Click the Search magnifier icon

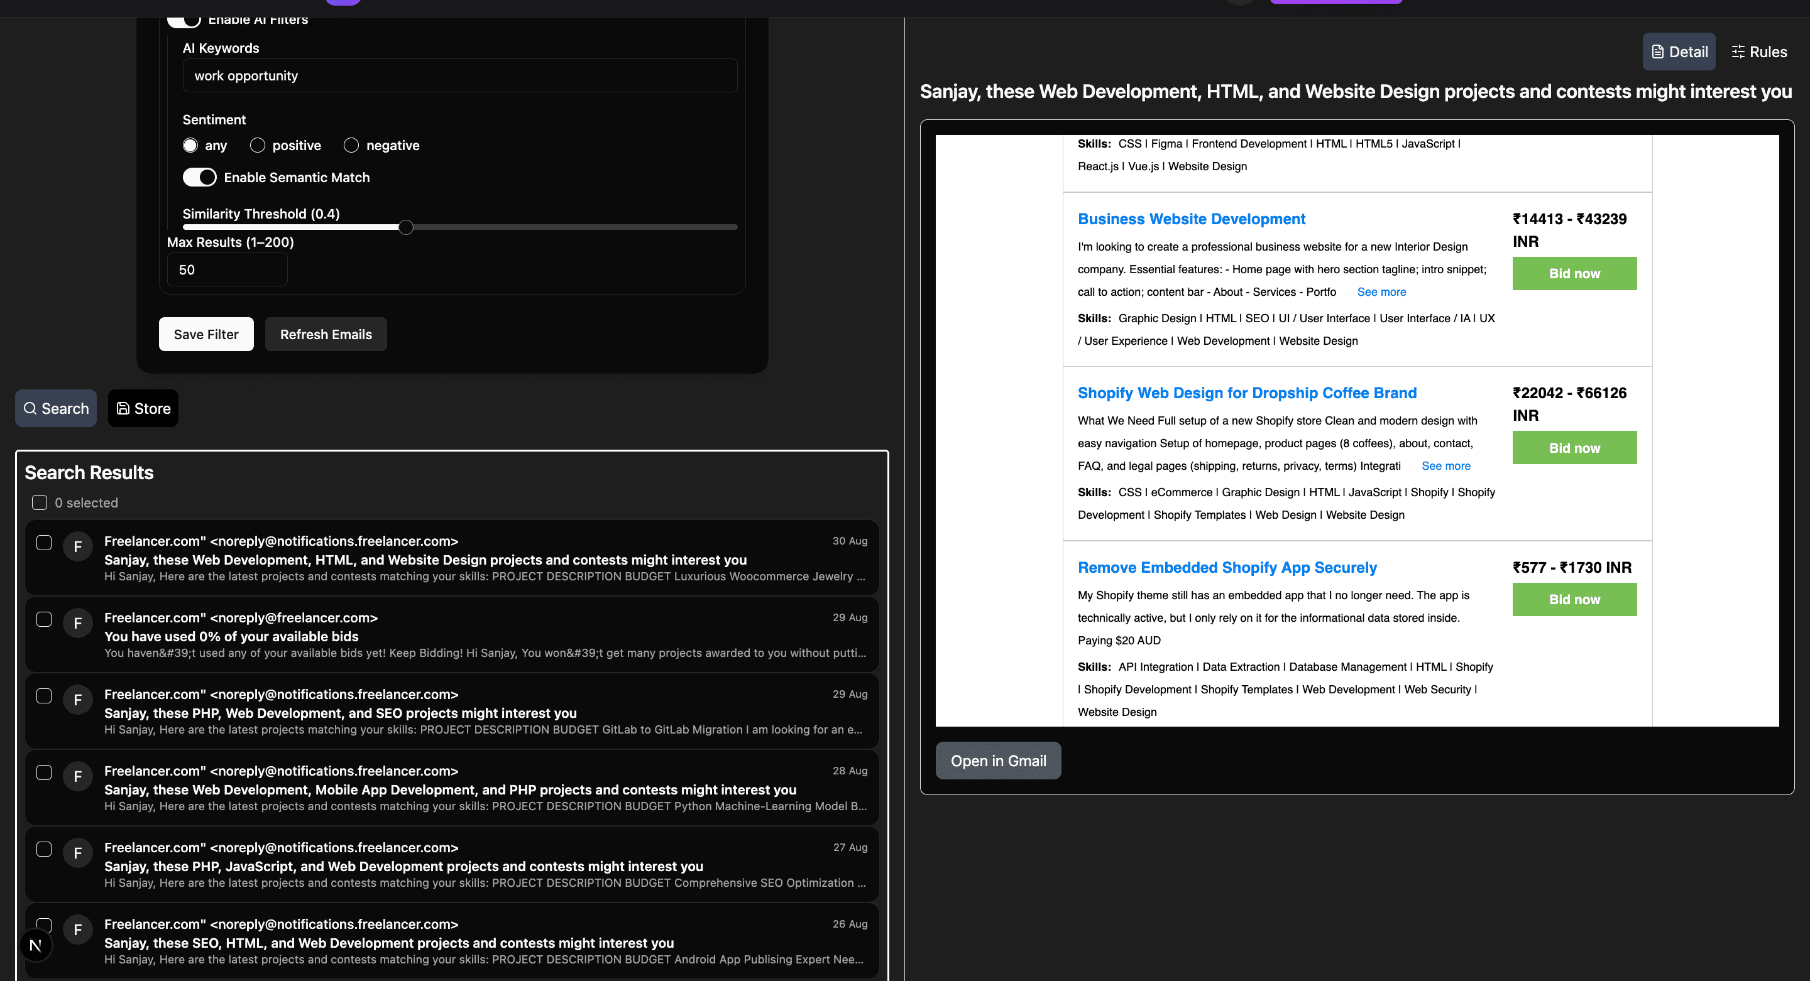30,408
